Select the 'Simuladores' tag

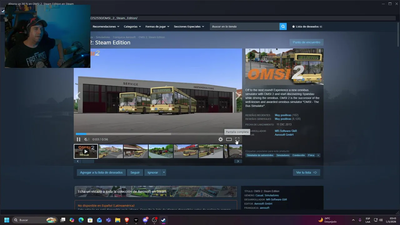coord(283,155)
